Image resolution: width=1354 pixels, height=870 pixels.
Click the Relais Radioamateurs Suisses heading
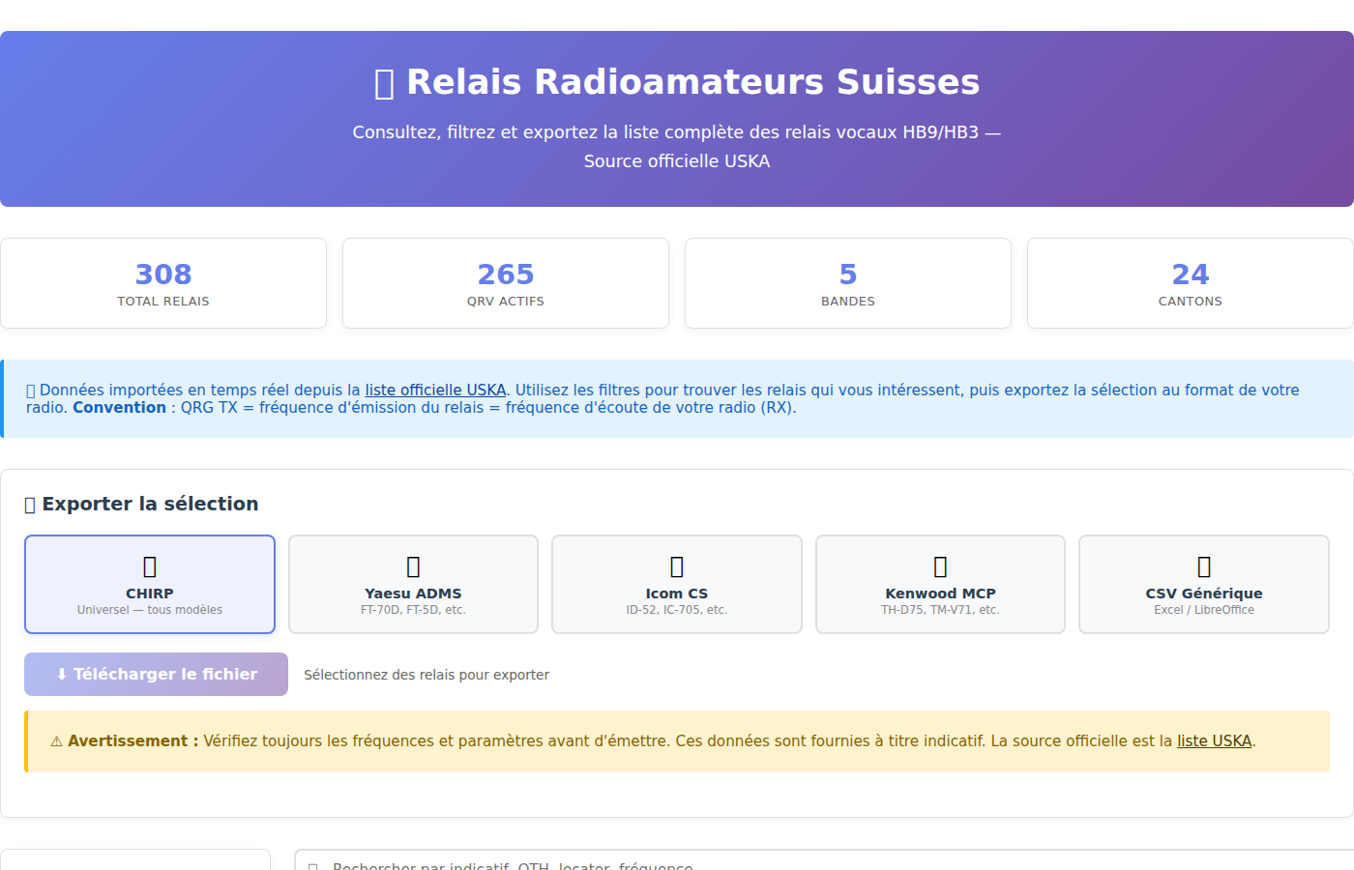(x=677, y=82)
